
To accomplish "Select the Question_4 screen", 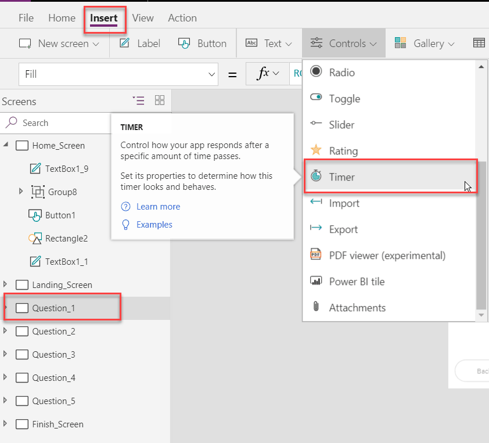I will (53, 378).
